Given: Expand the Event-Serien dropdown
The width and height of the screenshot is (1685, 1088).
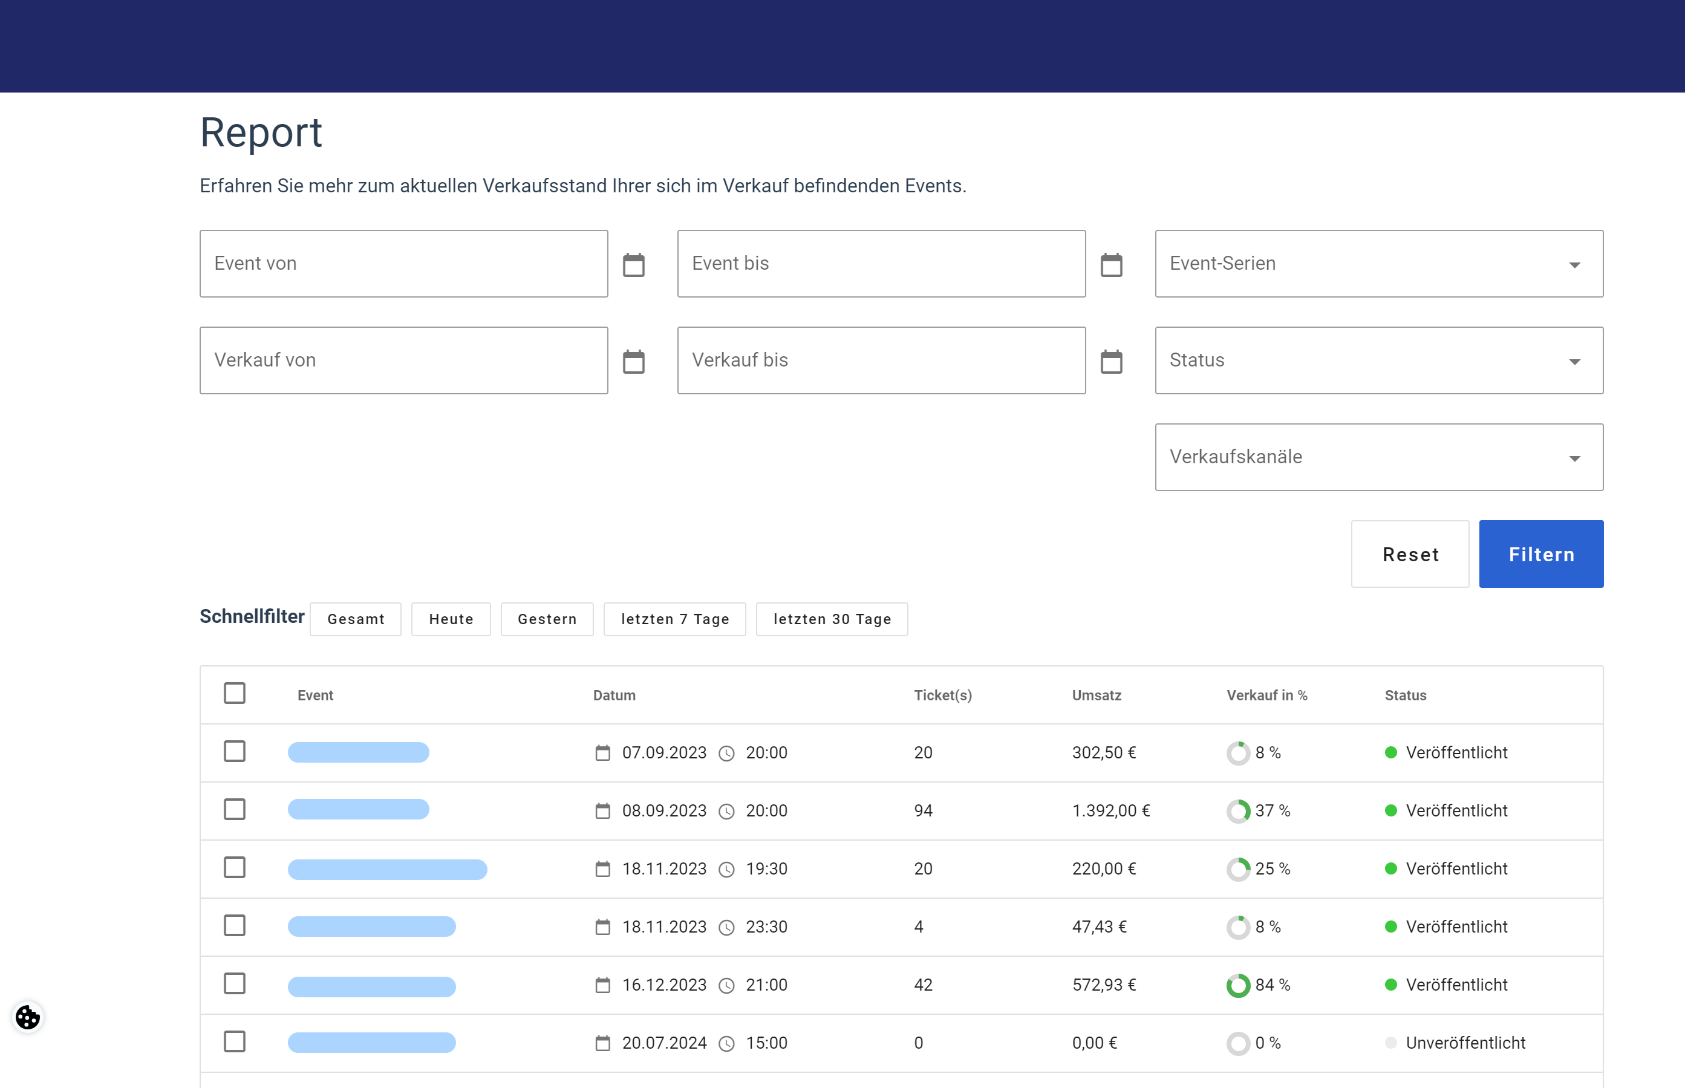Looking at the screenshot, I should [1378, 264].
